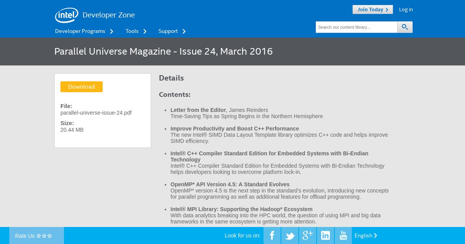Open Intel's Twitter page icon

coord(290,235)
